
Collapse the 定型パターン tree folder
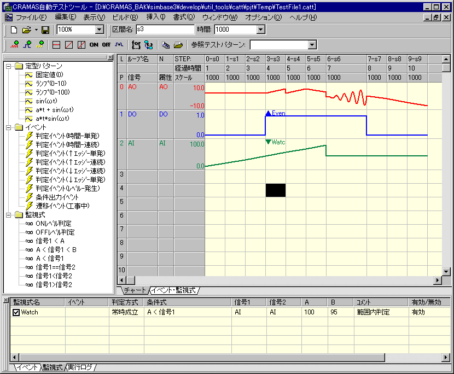9,66
